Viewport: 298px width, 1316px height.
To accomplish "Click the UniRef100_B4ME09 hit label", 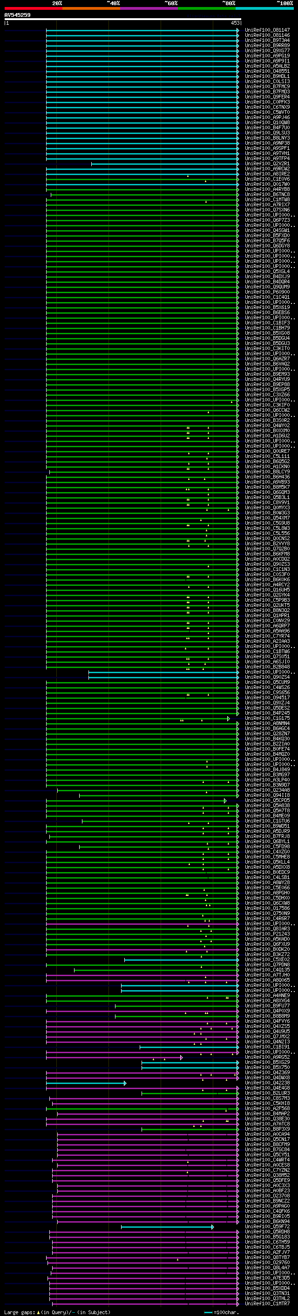I will 267,816.
